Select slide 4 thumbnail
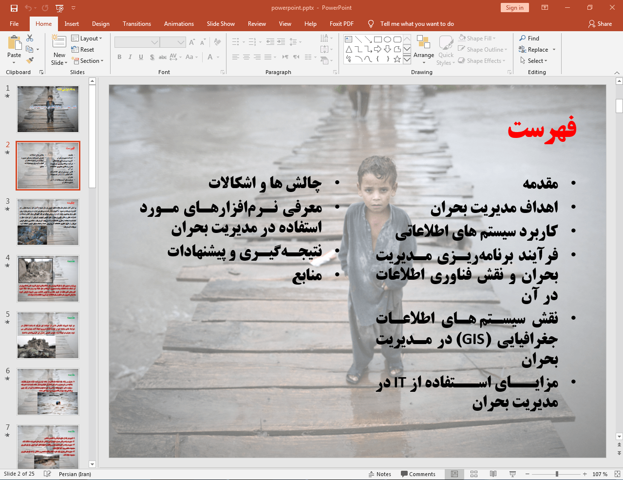 [48, 279]
